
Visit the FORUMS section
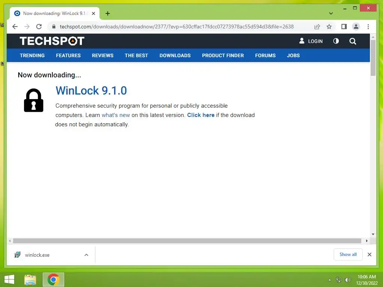tap(265, 55)
